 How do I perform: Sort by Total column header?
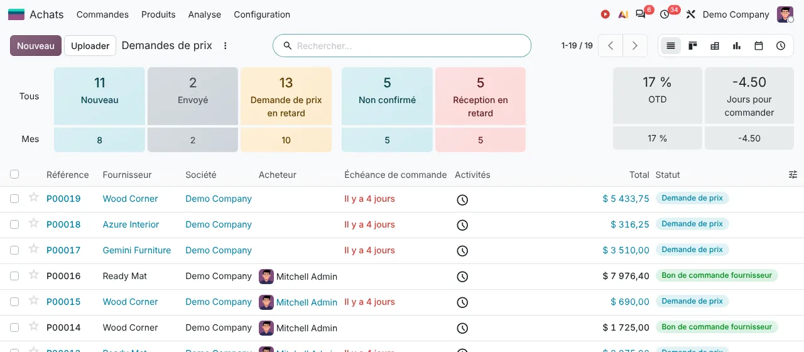(639, 175)
